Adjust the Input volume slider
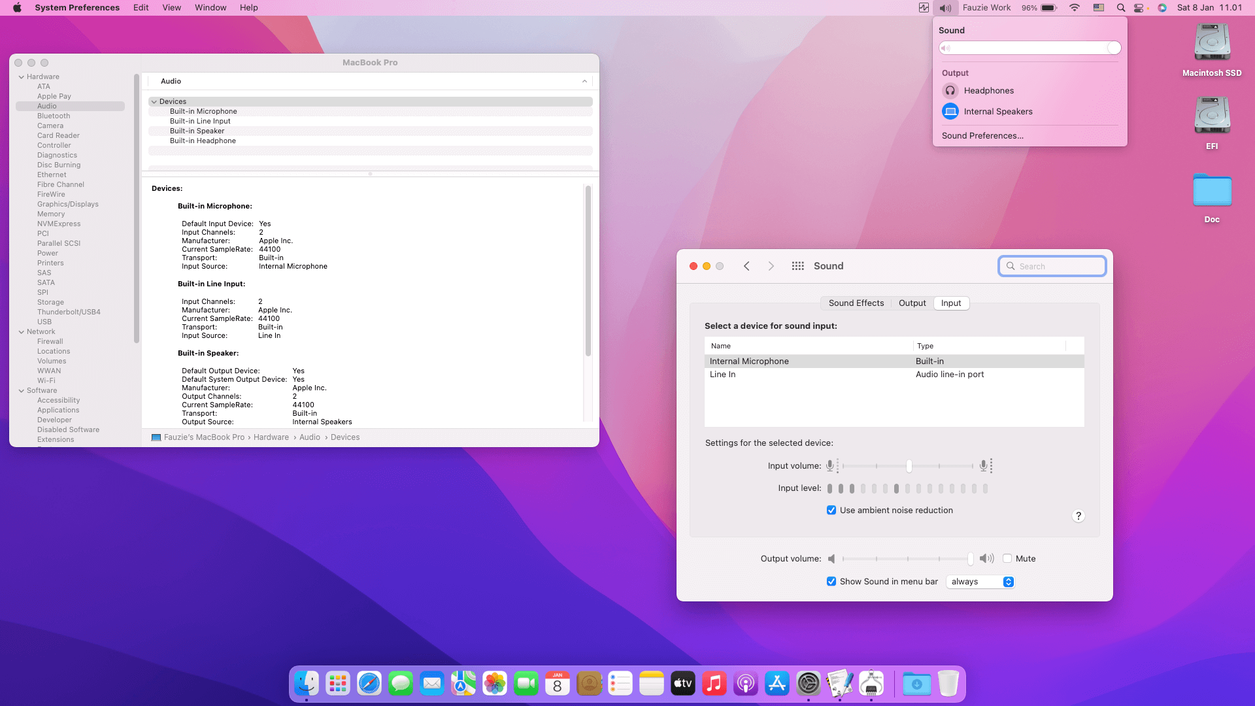 (908, 466)
